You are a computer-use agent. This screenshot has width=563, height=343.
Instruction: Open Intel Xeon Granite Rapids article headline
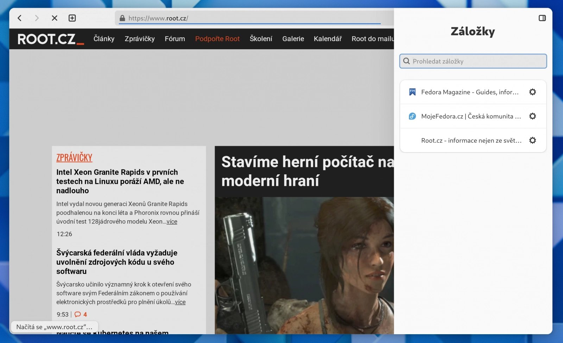tap(120, 181)
